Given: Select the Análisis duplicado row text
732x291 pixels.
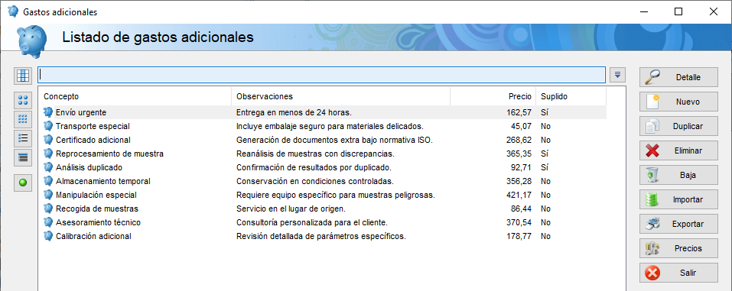Looking at the screenshot, I should 89,167.
